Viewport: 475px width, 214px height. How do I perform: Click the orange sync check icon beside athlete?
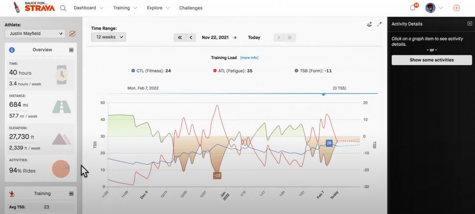[72, 34]
